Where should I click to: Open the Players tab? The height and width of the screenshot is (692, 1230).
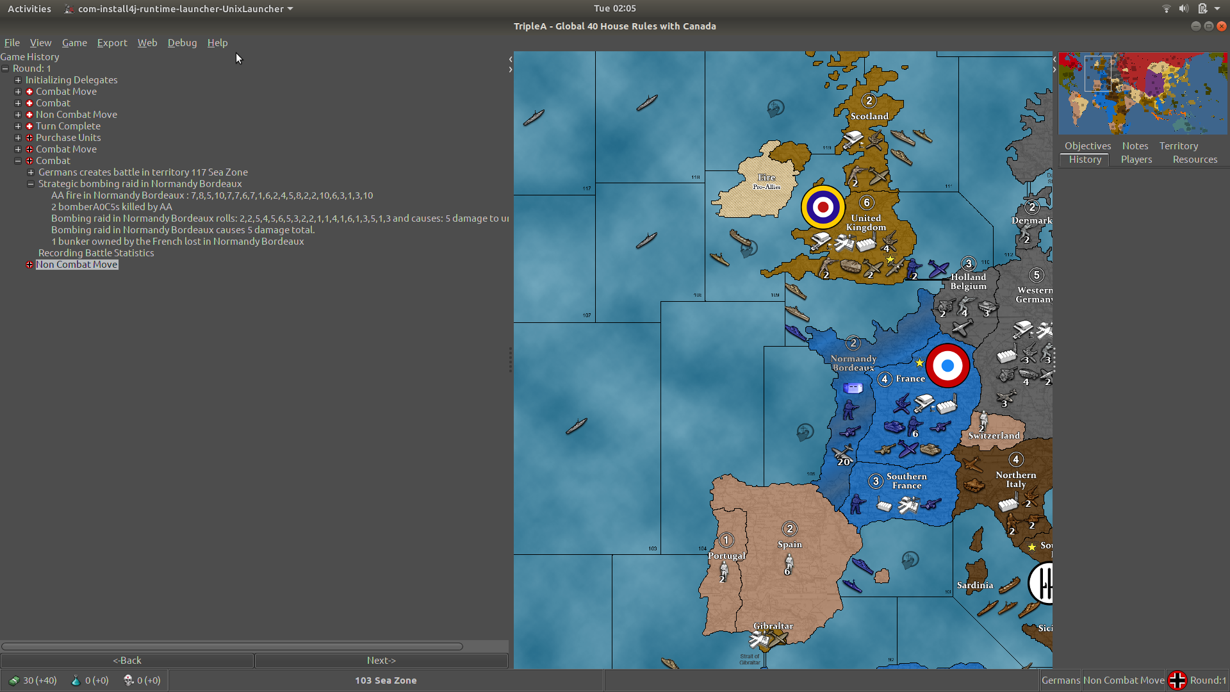click(1136, 160)
